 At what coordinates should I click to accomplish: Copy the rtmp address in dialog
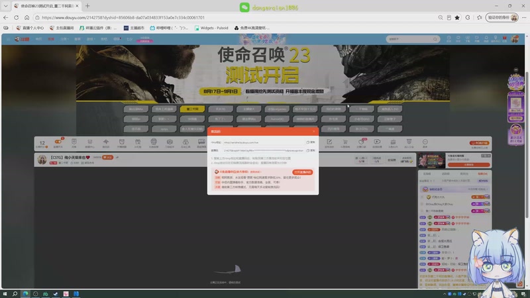click(311, 142)
